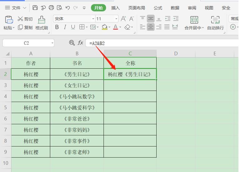
Task: Click the fill color bucket swatch
Action: pos(105,27)
